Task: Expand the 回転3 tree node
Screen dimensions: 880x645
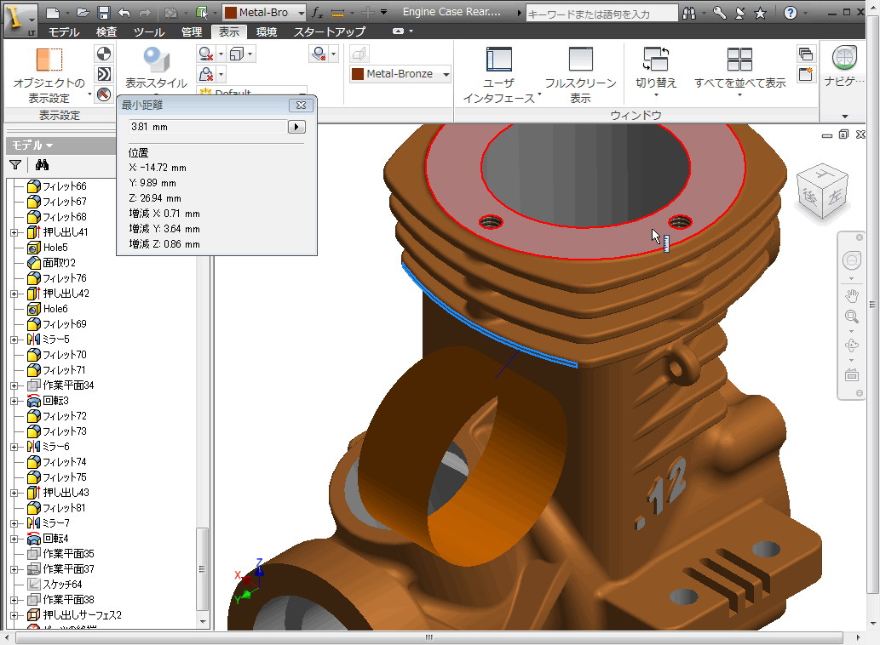Action: pos(14,401)
